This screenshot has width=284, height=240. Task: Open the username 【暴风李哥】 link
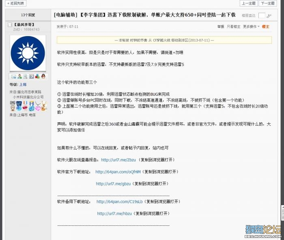click(24, 24)
